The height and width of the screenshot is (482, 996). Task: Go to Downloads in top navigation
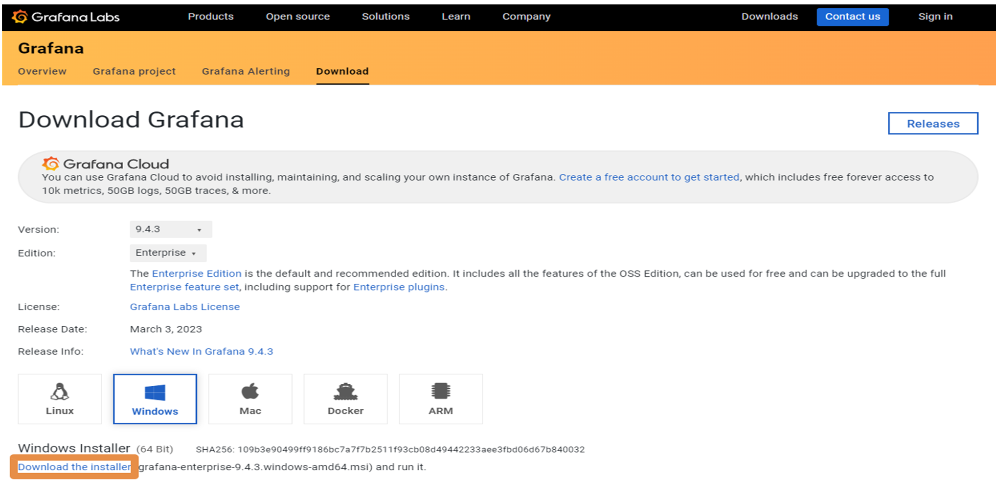pos(770,16)
